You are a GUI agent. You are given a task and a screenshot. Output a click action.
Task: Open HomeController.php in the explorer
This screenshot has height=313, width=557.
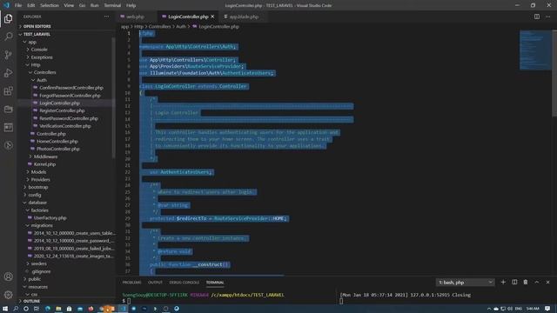(x=57, y=141)
